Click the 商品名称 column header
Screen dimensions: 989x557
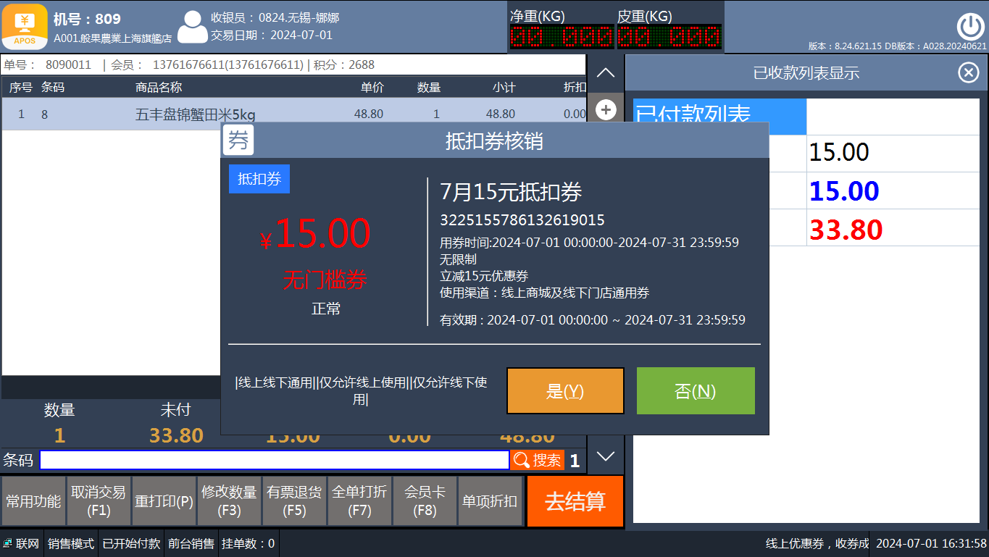[159, 87]
